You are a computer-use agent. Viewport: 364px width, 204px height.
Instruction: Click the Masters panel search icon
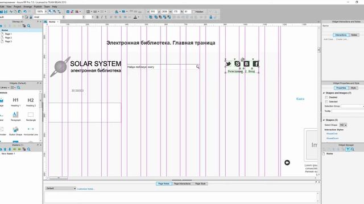coord(29,149)
